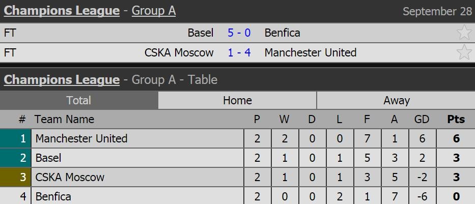Select the Total table tab
The height and width of the screenshot is (204, 475).
[79, 100]
